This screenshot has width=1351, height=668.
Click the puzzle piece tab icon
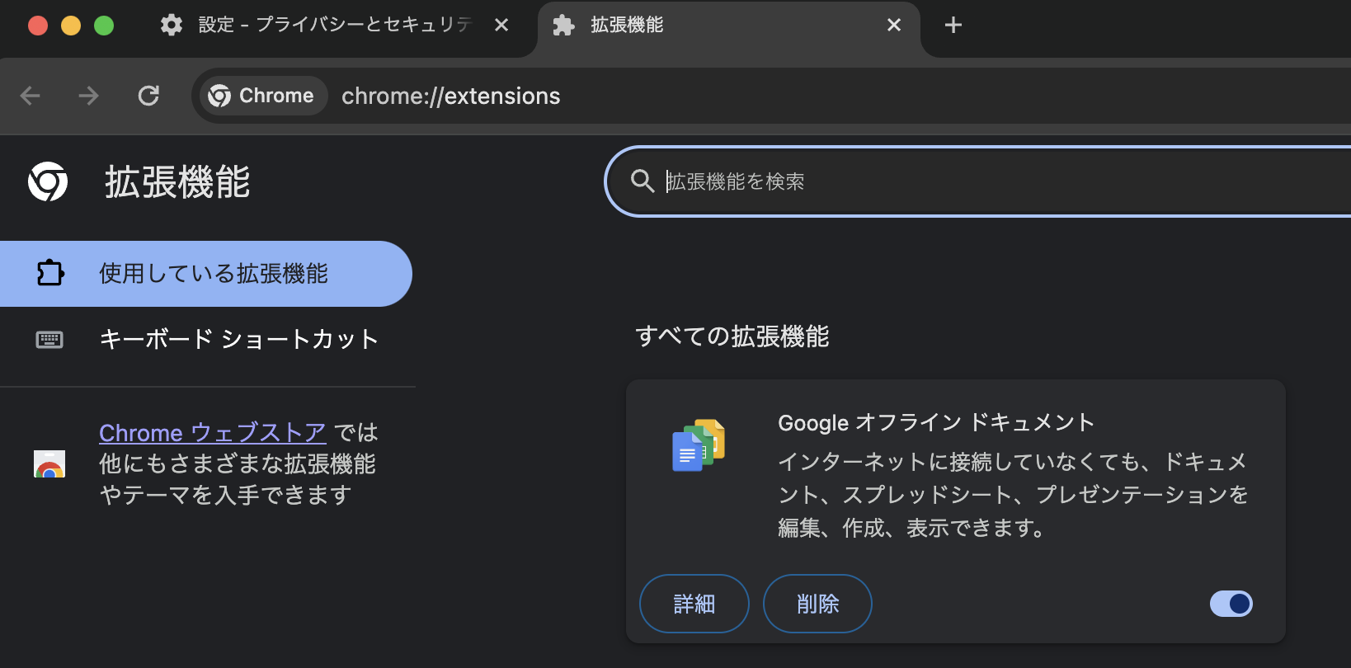[x=564, y=25]
